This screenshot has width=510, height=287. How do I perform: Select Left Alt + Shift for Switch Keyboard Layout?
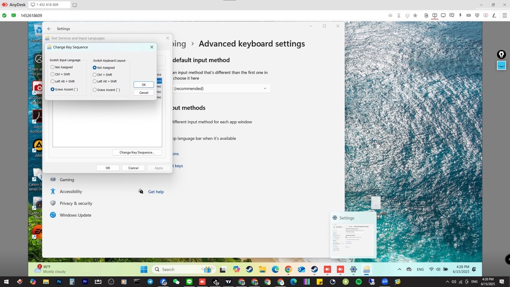[95, 81]
